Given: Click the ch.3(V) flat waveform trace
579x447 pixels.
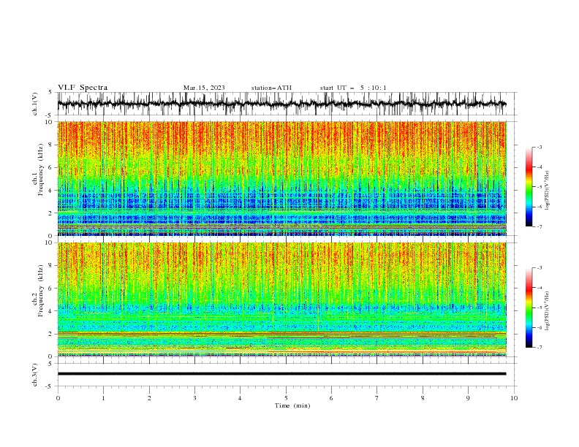Looking at the screenshot, I should (x=281, y=374).
